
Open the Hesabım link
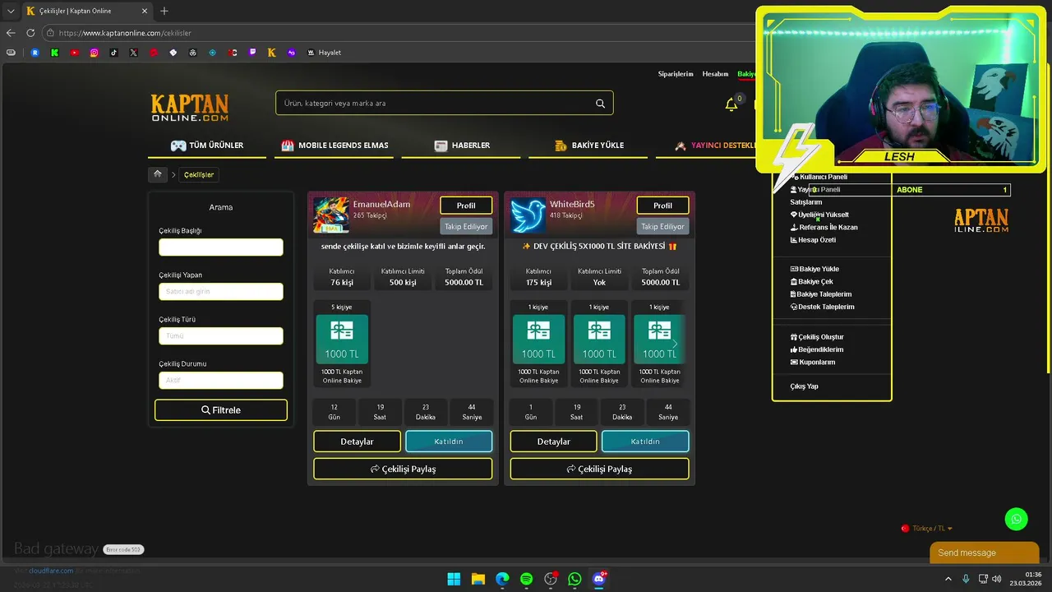(x=715, y=74)
